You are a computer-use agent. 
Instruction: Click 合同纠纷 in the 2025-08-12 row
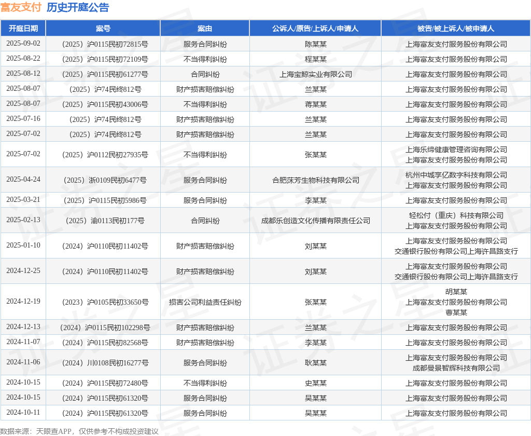205,74
